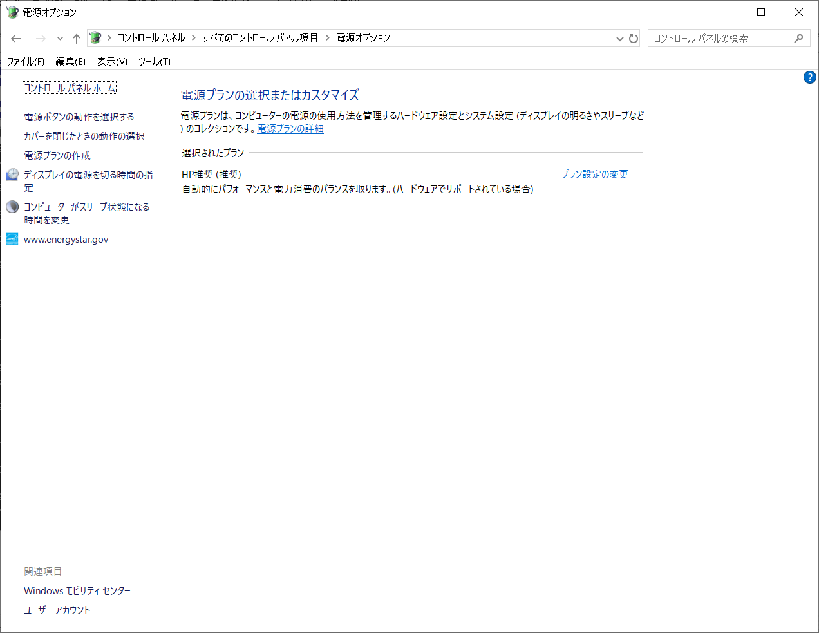Open the recent pages chevron beside forward arrow
819x633 pixels.
click(x=59, y=38)
